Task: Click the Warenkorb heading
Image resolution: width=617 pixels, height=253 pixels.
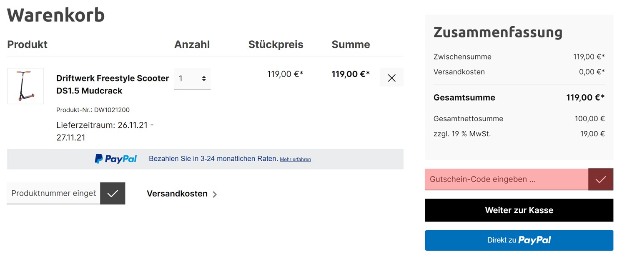Action: [56, 15]
